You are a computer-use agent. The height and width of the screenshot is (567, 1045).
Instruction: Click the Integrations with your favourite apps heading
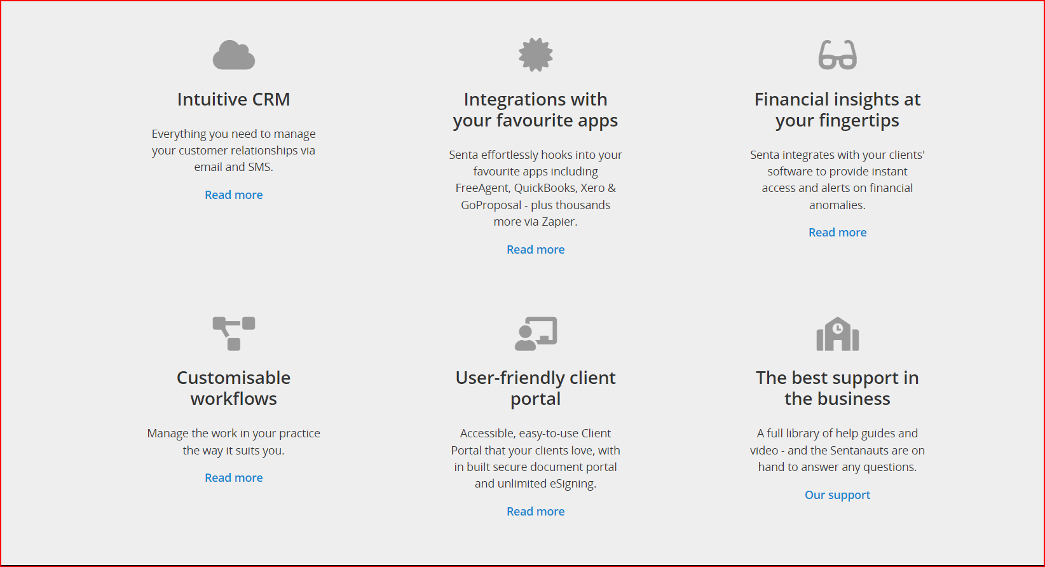click(536, 110)
